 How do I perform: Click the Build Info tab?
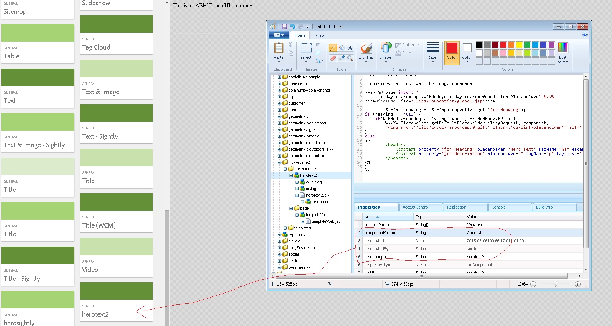[554, 207]
